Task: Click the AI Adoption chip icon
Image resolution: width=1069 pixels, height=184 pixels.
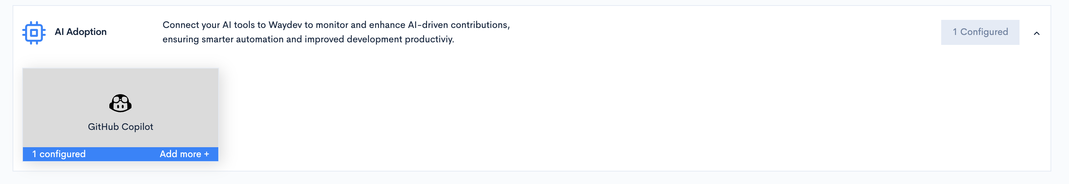Action: tap(34, 33)
